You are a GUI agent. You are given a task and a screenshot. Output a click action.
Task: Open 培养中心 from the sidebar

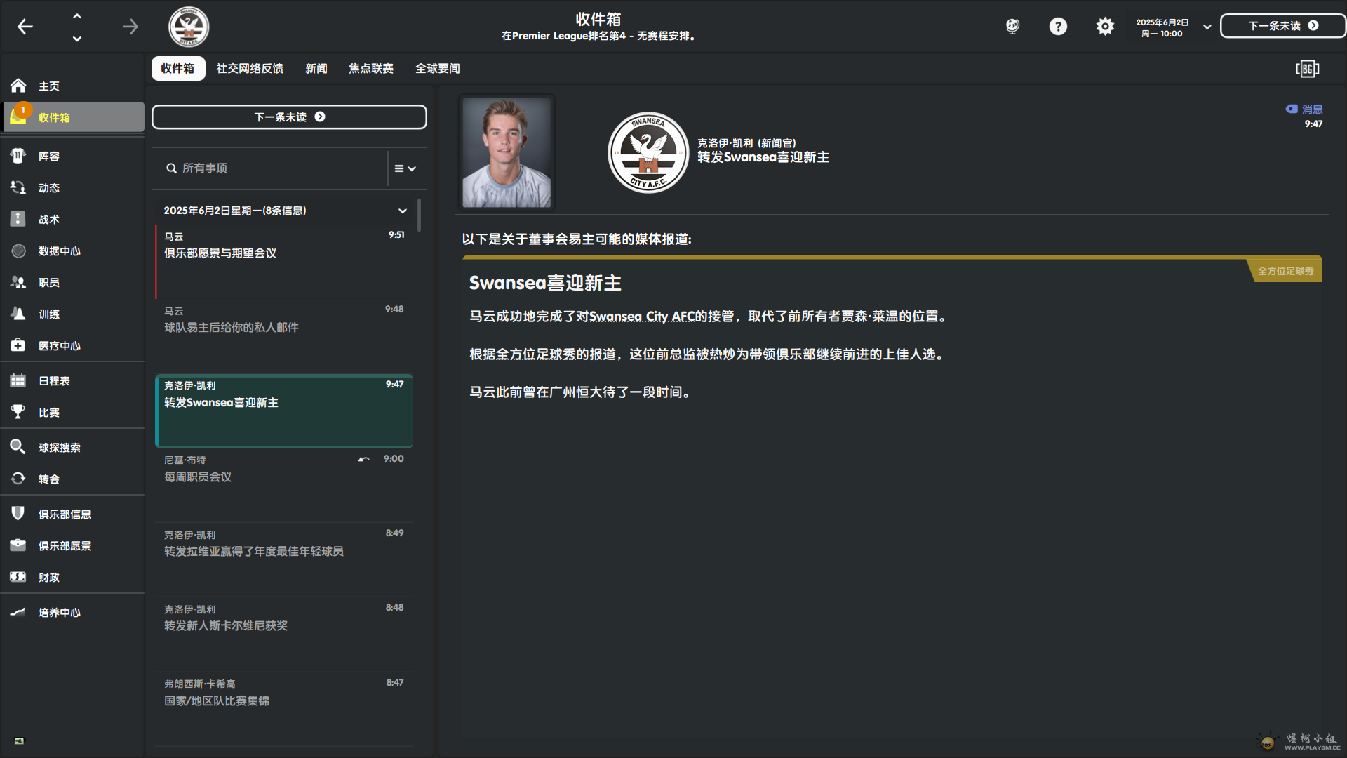point(73,612)
